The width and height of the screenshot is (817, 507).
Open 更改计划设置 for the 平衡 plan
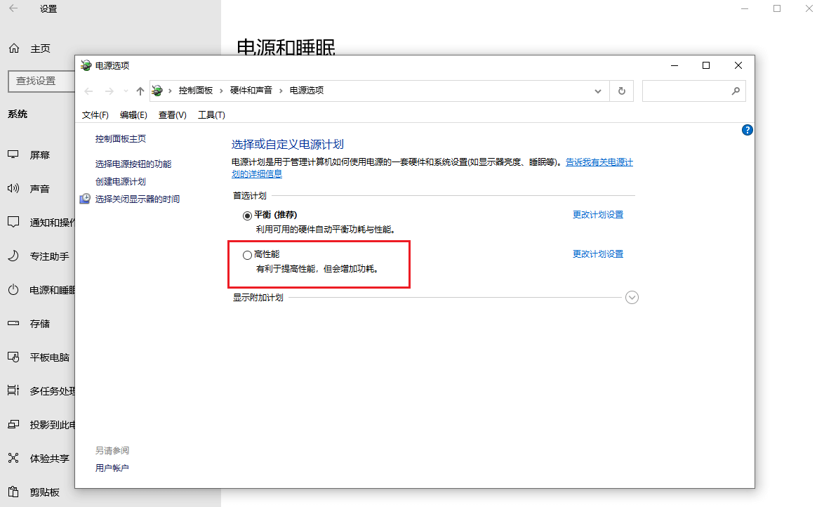click(597, 214)
